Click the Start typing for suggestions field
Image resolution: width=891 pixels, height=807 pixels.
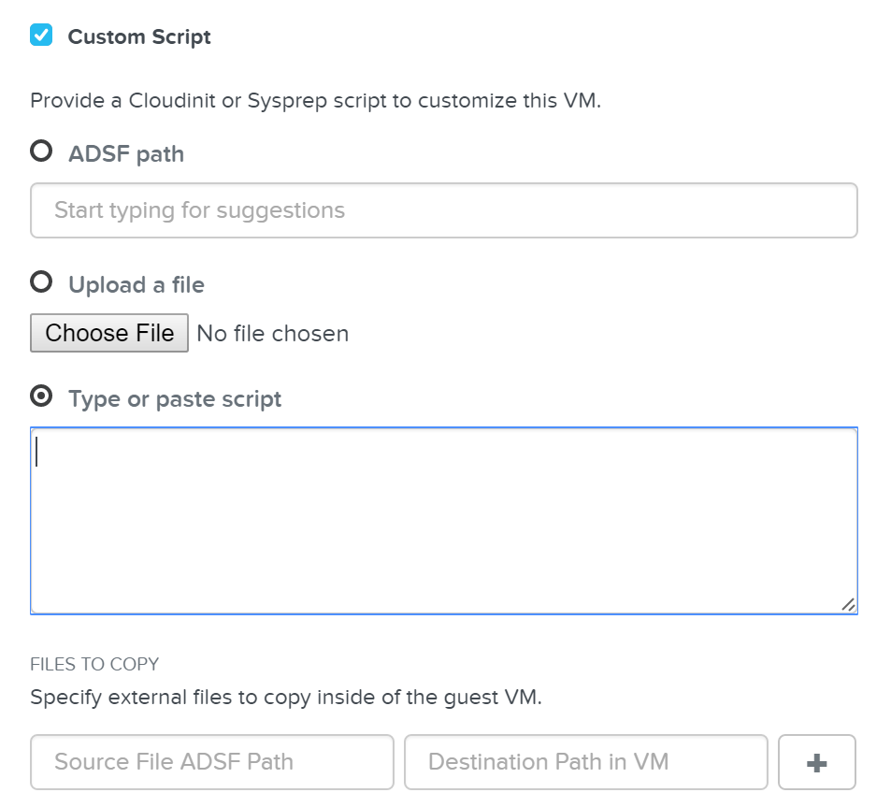click(444, 209)
